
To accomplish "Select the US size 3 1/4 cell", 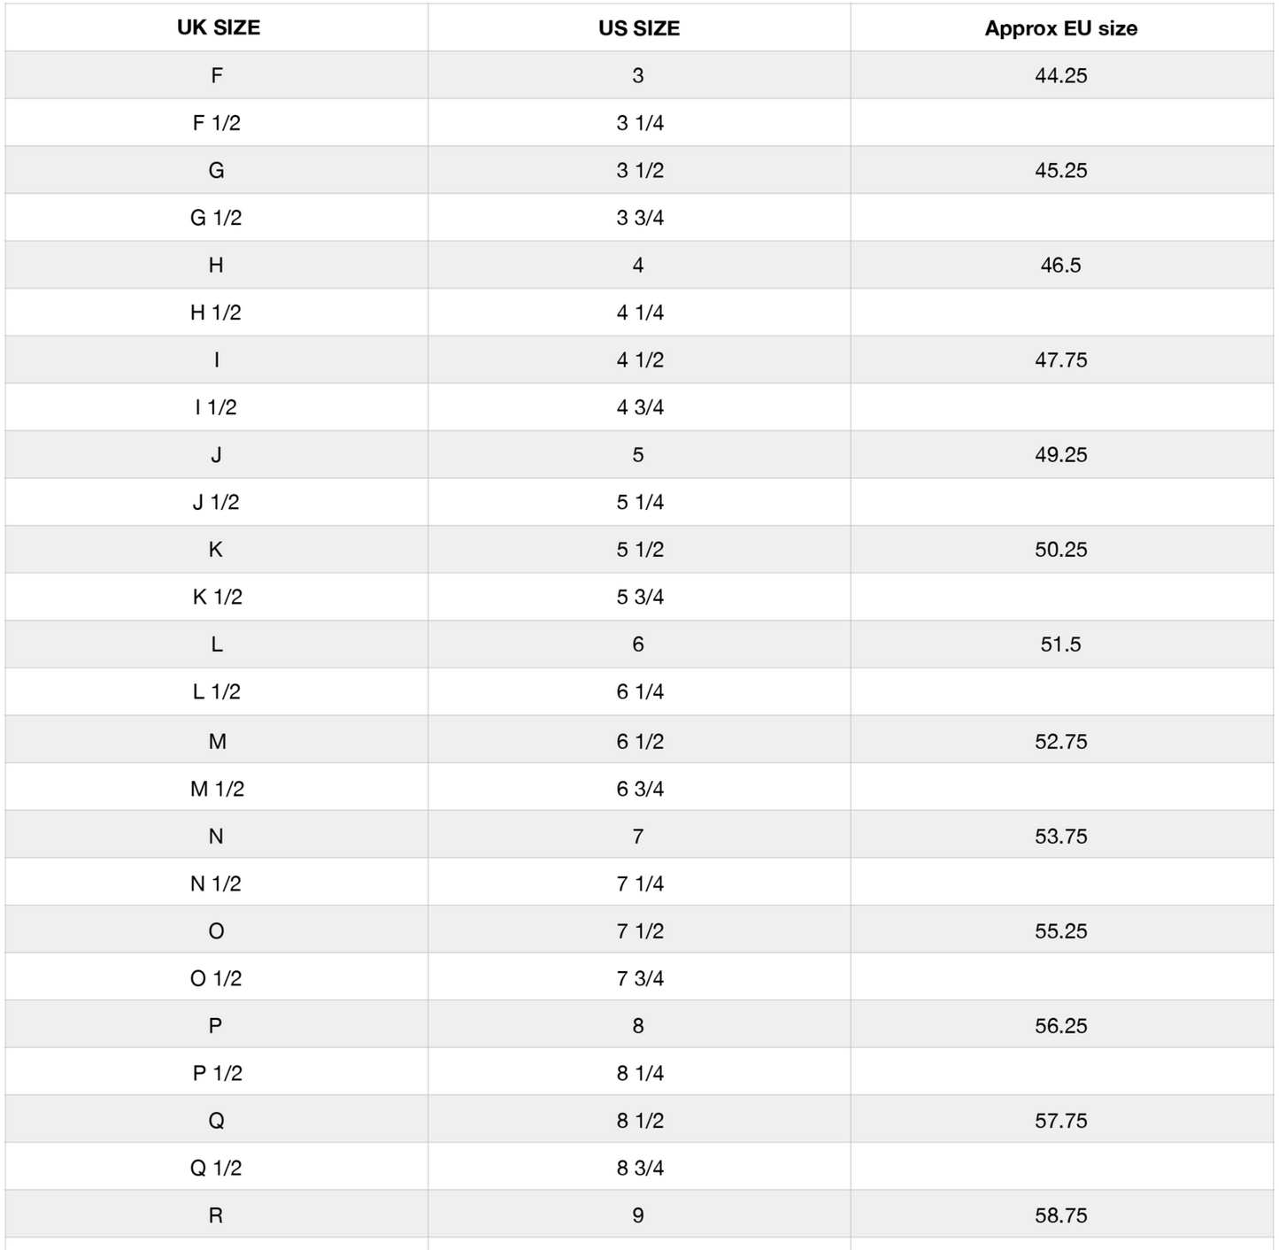I will (639, 123).
